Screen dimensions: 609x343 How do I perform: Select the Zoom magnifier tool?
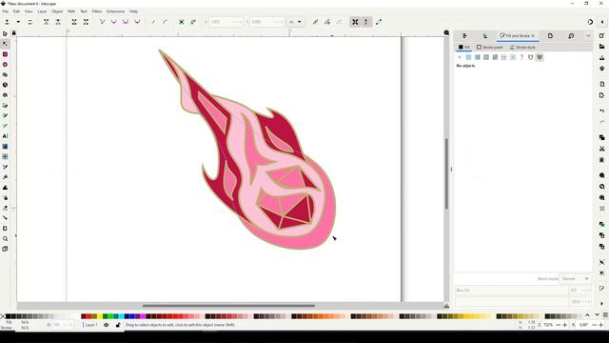(5, 239)
